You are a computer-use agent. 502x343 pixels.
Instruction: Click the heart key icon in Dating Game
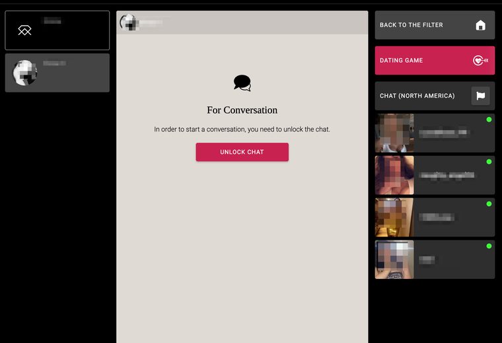point(480,60)
